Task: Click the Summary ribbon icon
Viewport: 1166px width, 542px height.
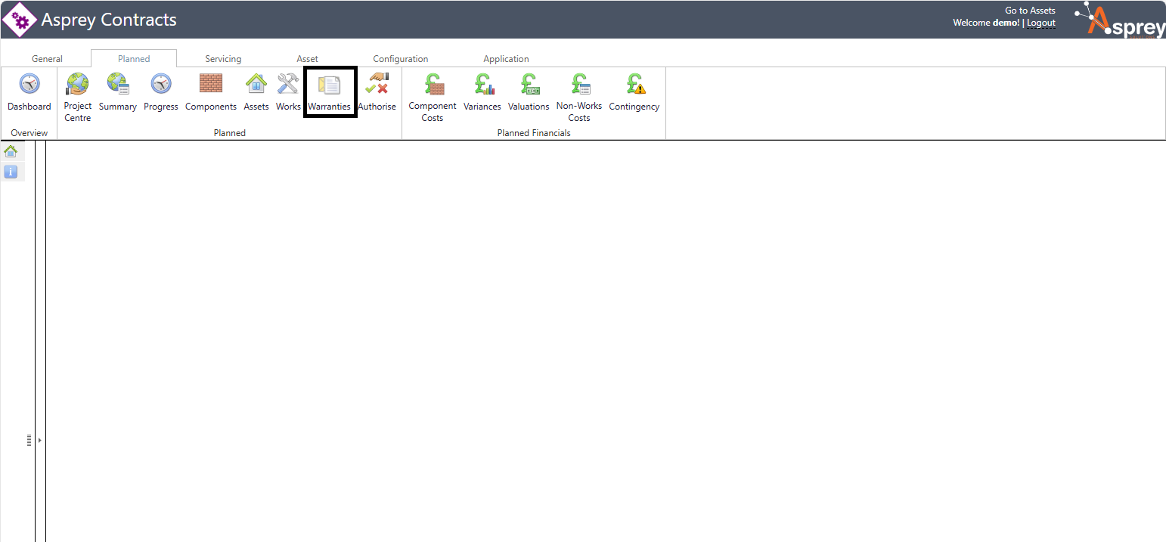Action: point(117,85)
